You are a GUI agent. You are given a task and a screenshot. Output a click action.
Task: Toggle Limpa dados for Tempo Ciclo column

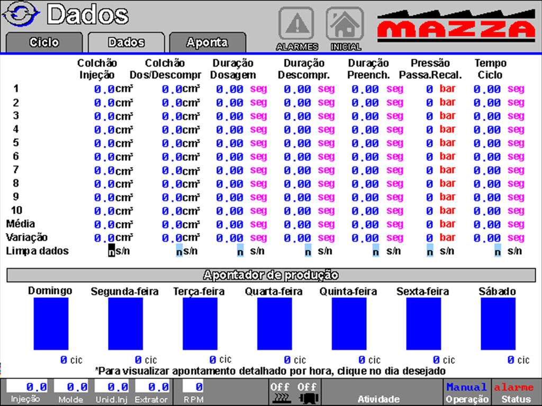[498, 251]
